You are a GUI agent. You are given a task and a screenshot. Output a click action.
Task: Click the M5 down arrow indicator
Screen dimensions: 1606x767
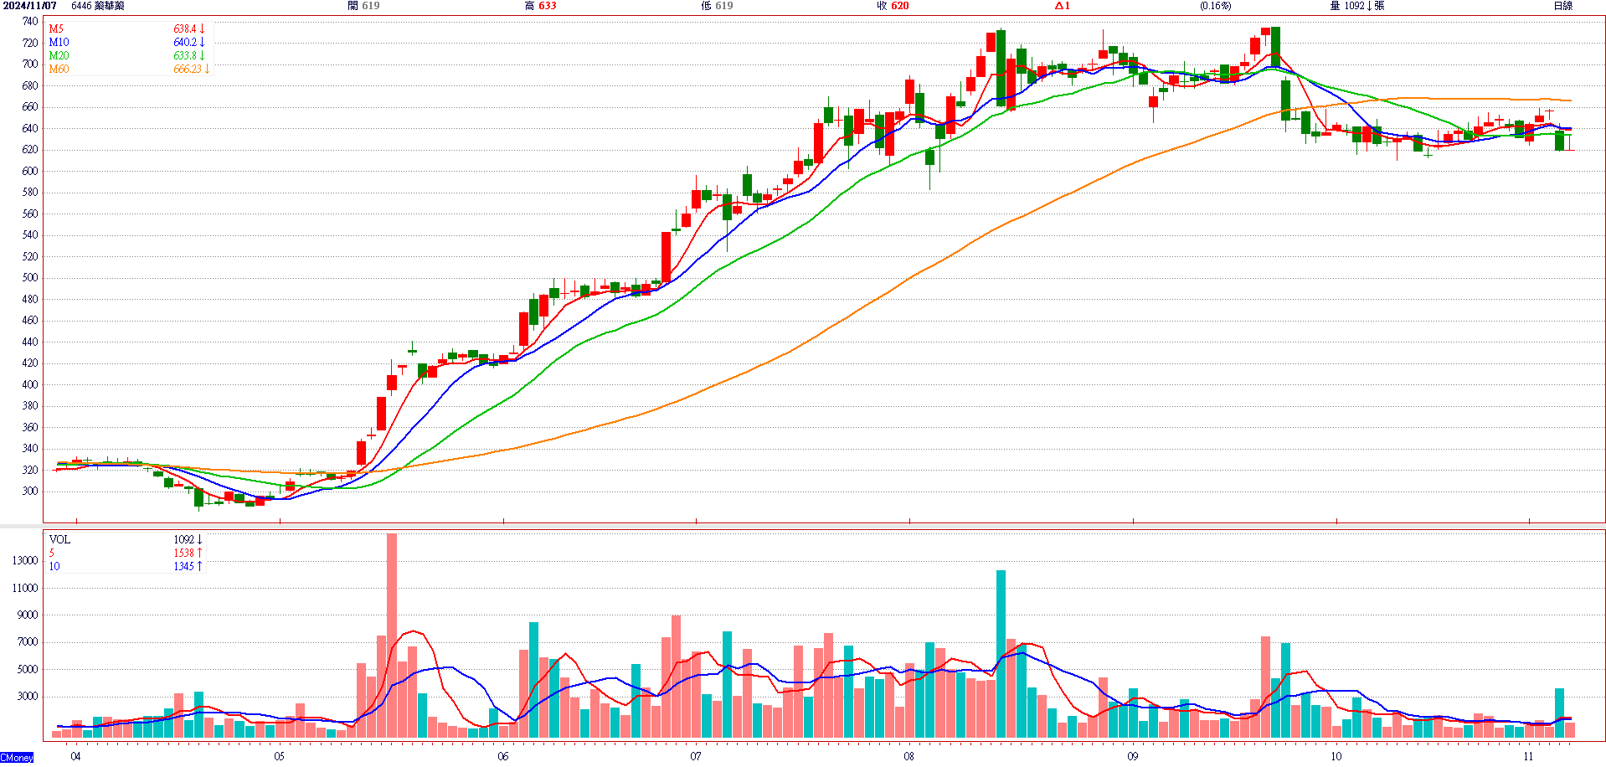click(x=202, y=28)
